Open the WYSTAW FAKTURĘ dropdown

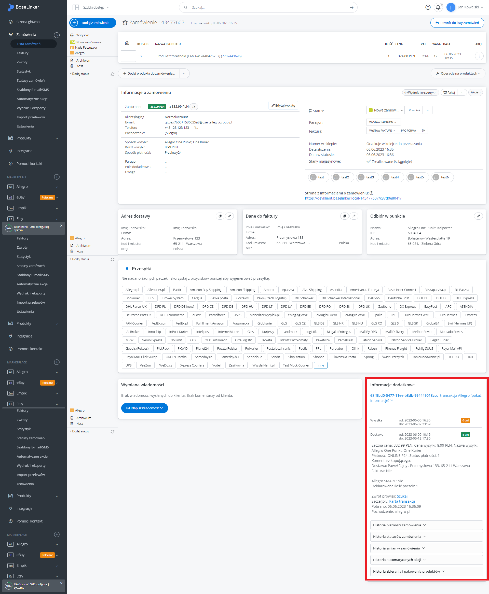click(x=382, y=131)
